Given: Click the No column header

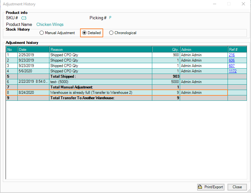Looking at the screenshot, I should 12,50.
